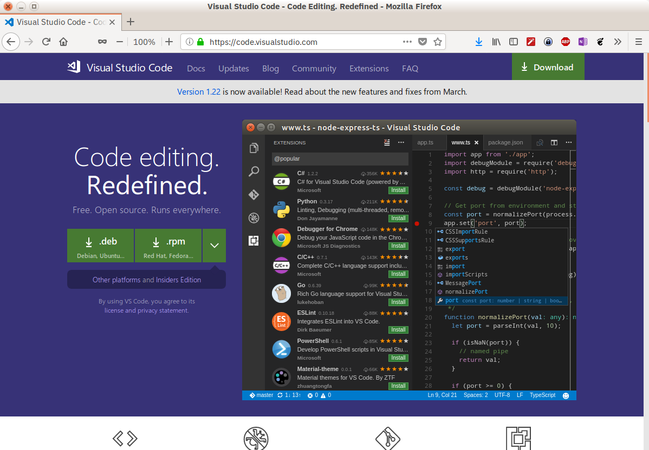Click the split editor icon in editor toolbar
This screenshot has width=649, height=450.
[554, 142]
